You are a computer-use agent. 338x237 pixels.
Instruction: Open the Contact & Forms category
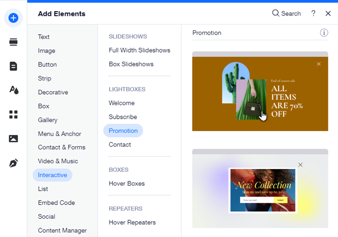click(x=61, y=147)
